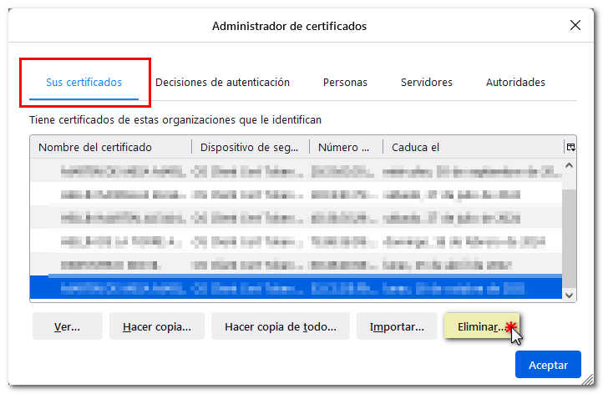603x394 pixels.
Task: Open the Importar... certificate dialog
Action: point(397,327)
